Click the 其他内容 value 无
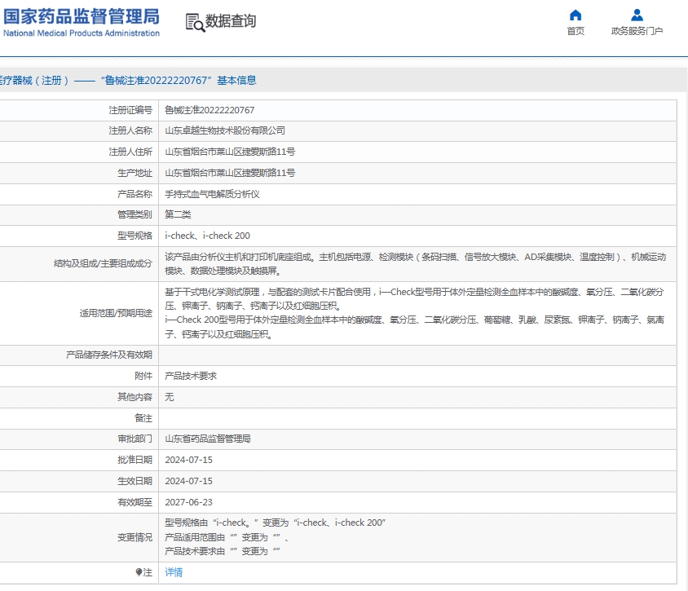The image size is (688, 591). (170, 397)
